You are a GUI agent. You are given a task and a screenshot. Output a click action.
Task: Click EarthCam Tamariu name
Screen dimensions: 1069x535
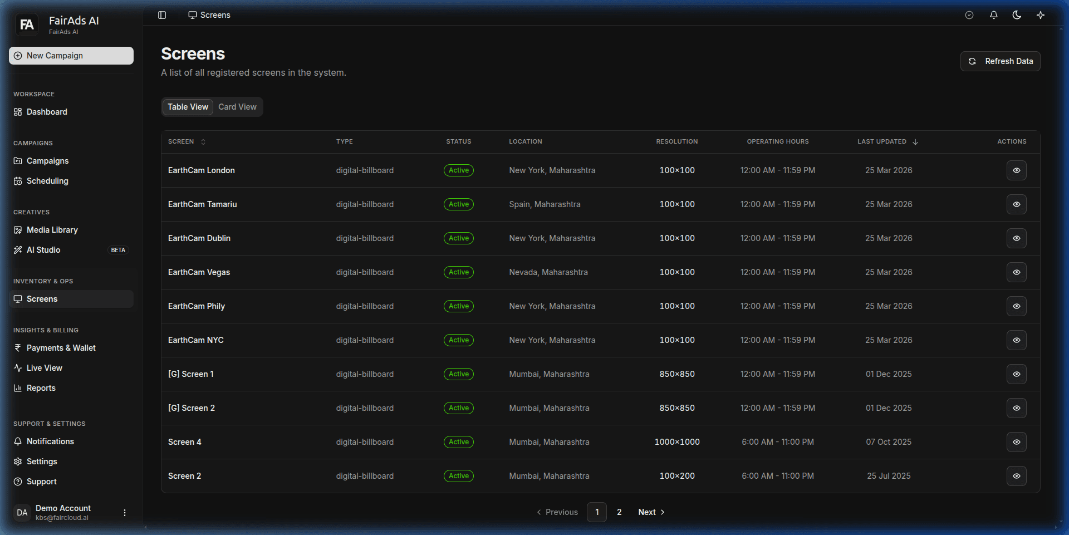[203, 204]
